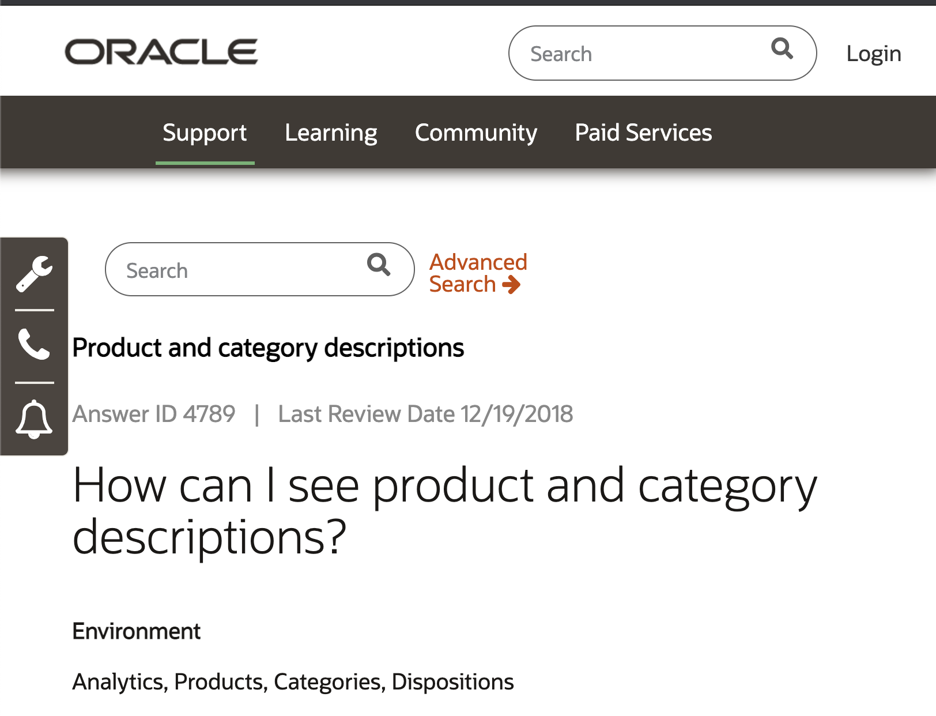Click the Oracle logo
Screen dimensions: 936x716
point(161,52)
